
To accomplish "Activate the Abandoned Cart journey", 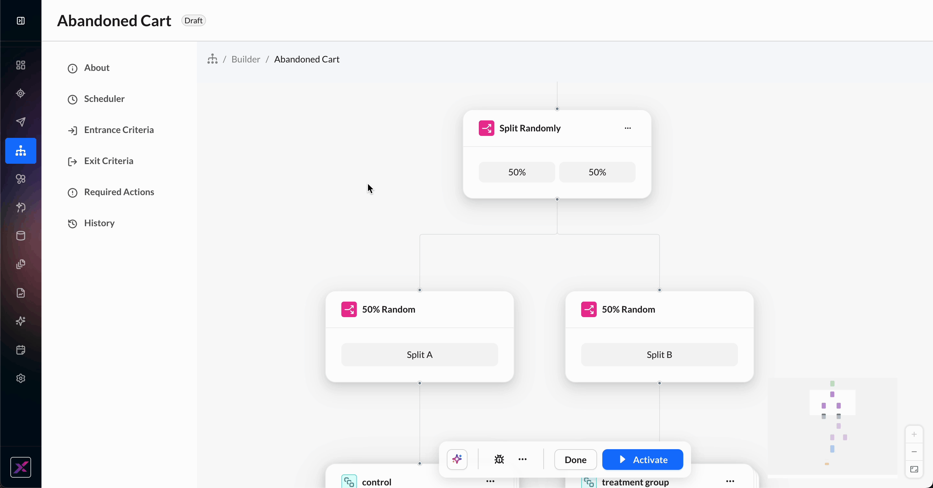I will (x=642, y=460).
